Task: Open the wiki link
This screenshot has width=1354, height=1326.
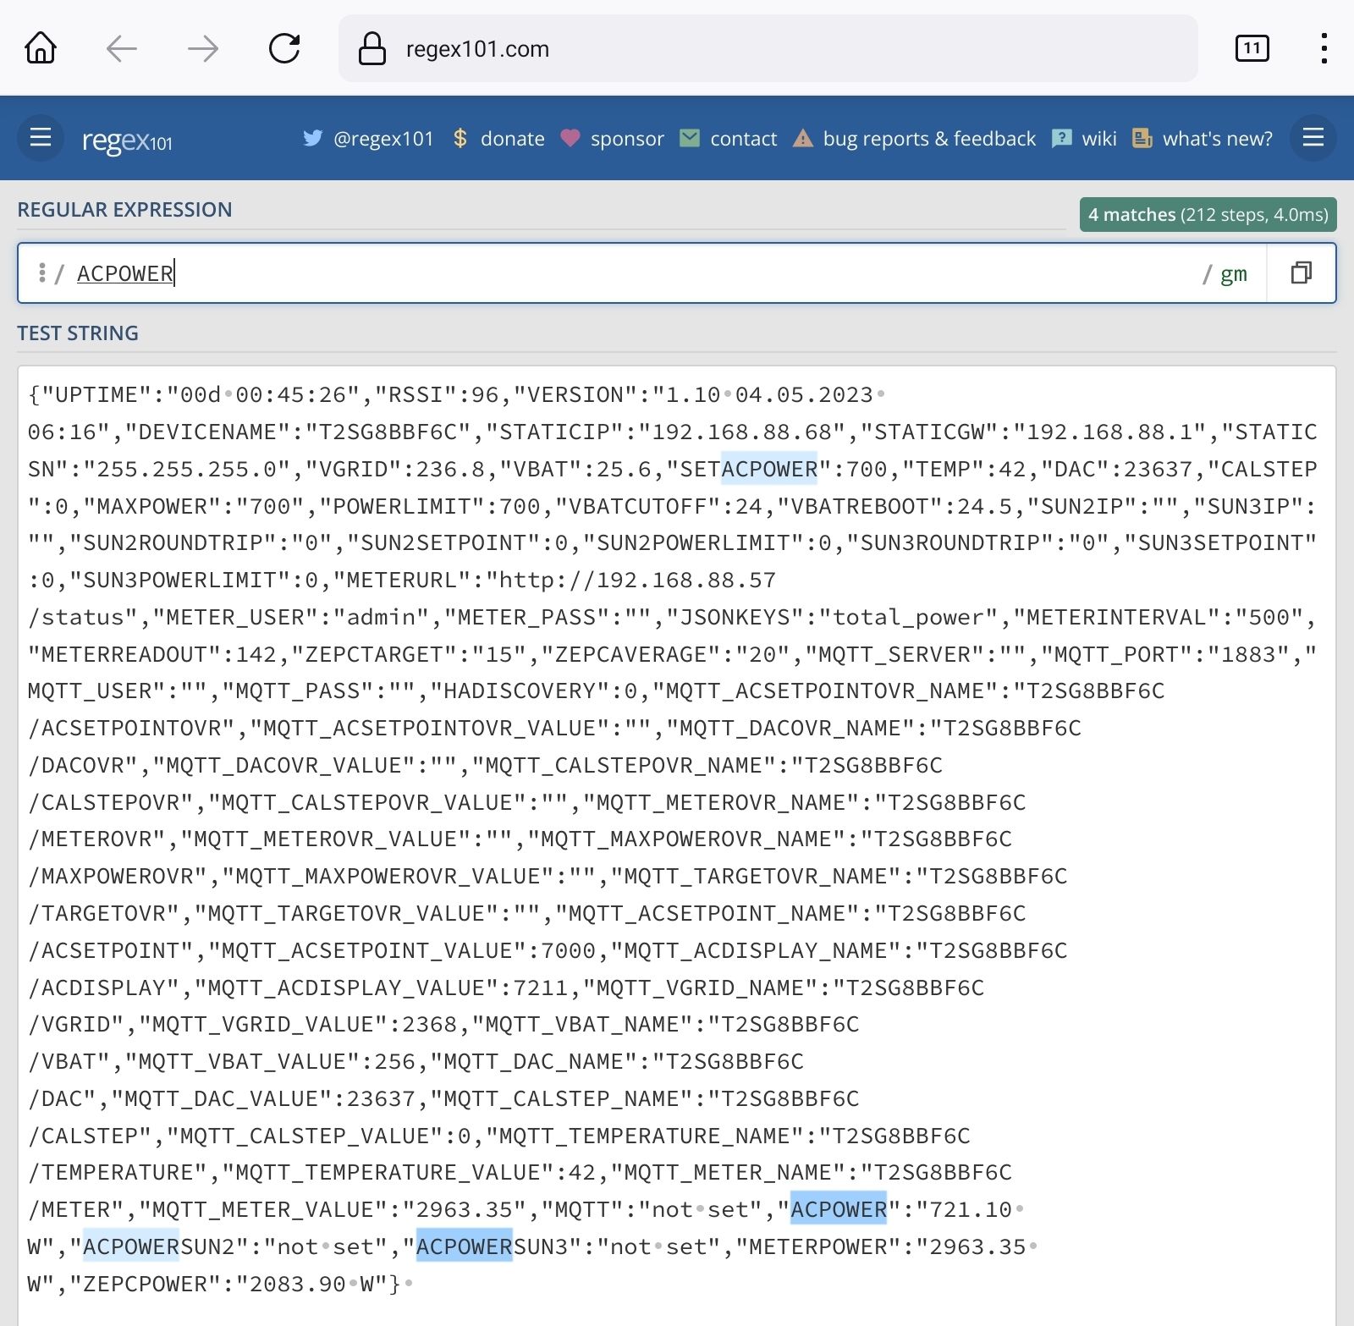Action: (1099, 139)
